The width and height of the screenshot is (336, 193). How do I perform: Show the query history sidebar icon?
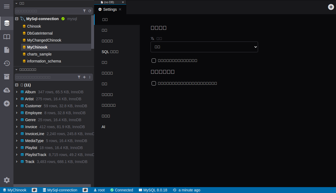[7, 63]
